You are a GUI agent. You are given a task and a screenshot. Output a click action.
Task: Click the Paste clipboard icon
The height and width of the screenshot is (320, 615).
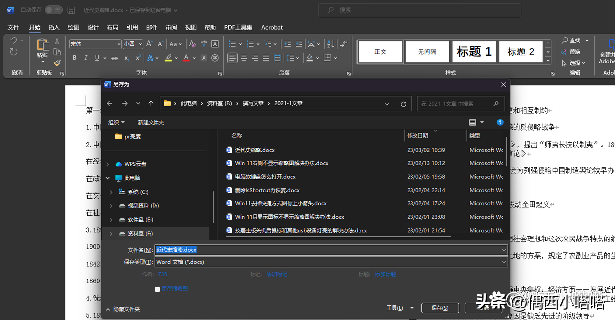click(42, 45)
